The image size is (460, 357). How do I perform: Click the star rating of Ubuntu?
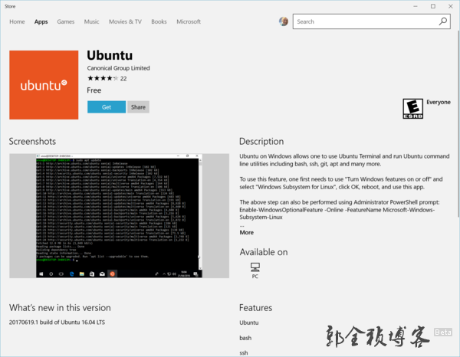[x=103, y=78]
